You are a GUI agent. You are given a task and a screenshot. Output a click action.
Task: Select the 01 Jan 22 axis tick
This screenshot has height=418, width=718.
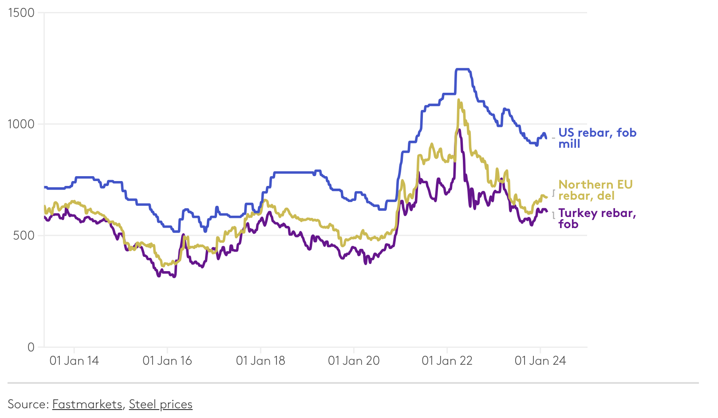(447, 360)
